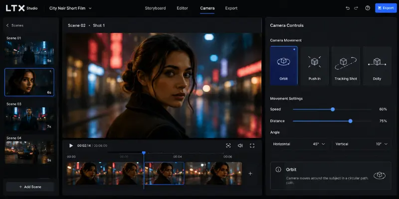Viewport: 399px width, 199px height.
Task: Adjust the Speed slider handle
Action: 333,109
